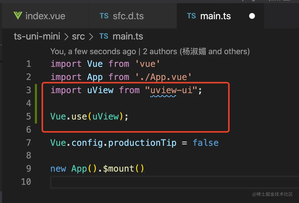Expand breadcrumb chevron after src
The width and height of the screenshot is (299, 203).
pyautogui.click(x=91, y=37)
